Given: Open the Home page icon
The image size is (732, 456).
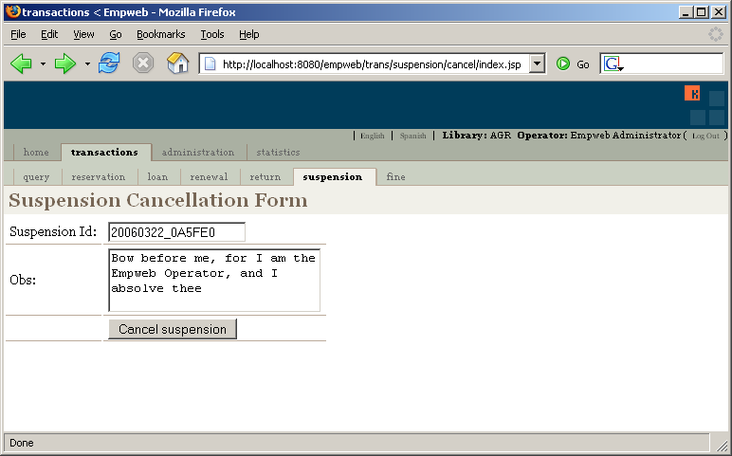Looking at the screenshot, I should pos(177,63).
